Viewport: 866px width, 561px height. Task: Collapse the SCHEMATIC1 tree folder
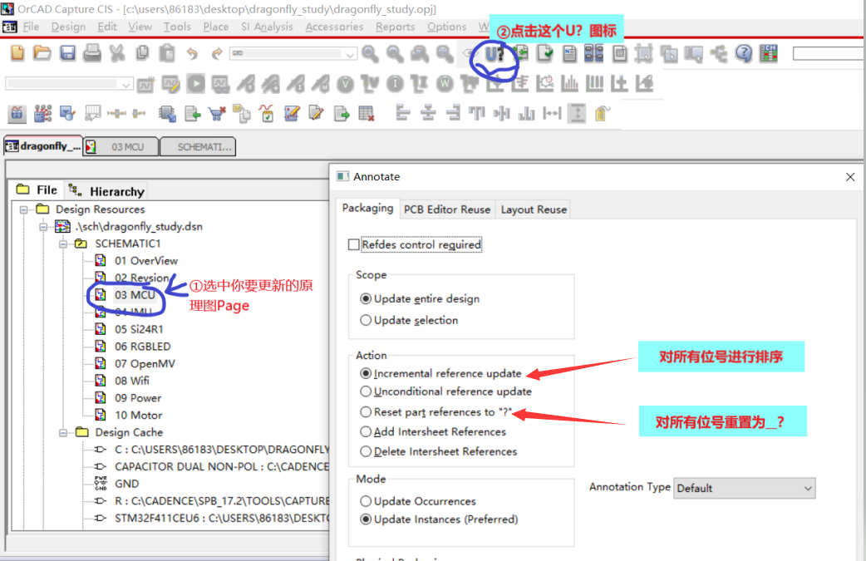(64, 244)
